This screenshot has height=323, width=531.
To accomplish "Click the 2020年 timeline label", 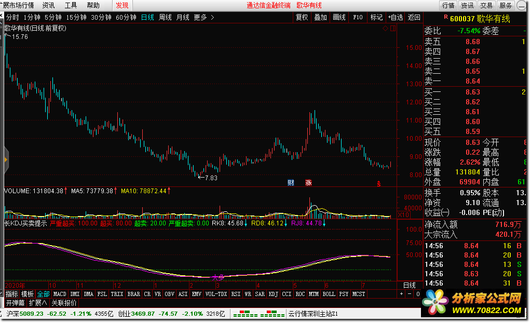I will 15,286.
